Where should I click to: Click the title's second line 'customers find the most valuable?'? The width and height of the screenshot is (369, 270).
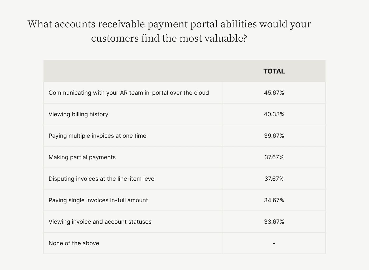[x=169, y=38]
